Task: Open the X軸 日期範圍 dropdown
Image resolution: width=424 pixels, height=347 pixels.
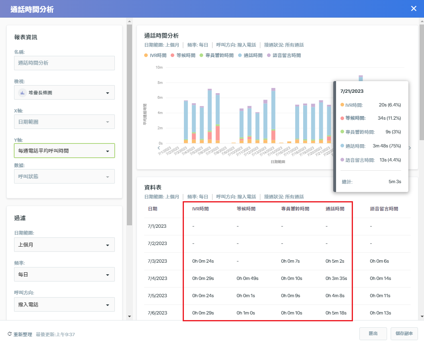Action: point(64,122)
